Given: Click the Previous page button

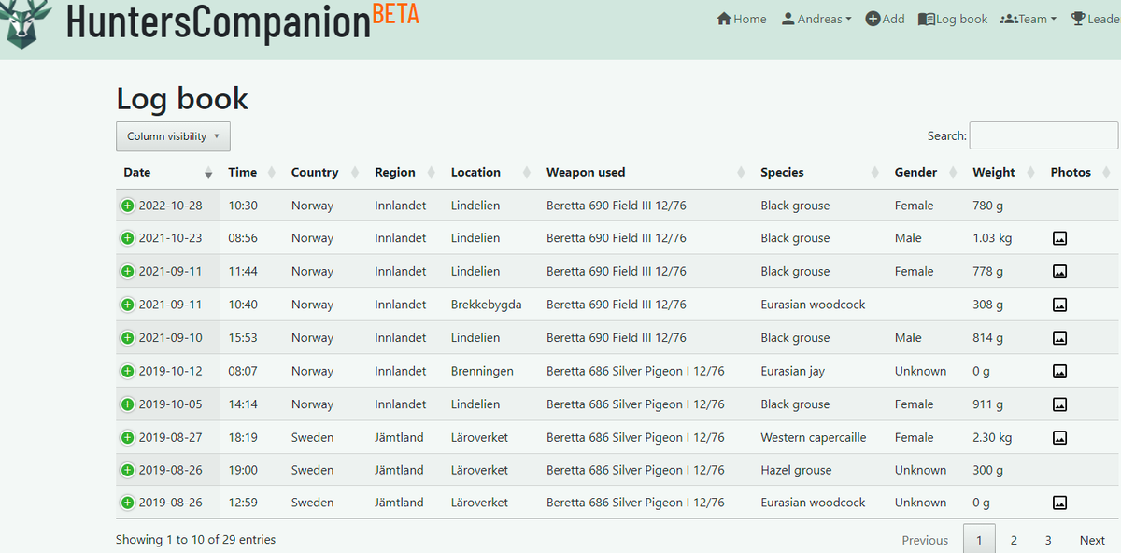Looking at the screenshot, I should click(x=925, y=540).
